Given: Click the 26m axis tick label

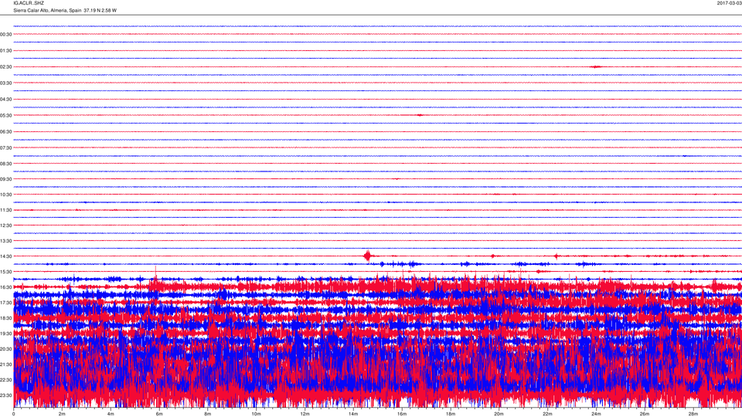Looking at the screenshot, I should click(645, 414).
